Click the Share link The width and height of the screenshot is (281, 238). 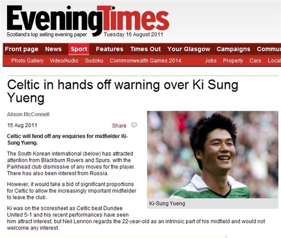coord(119,126)
